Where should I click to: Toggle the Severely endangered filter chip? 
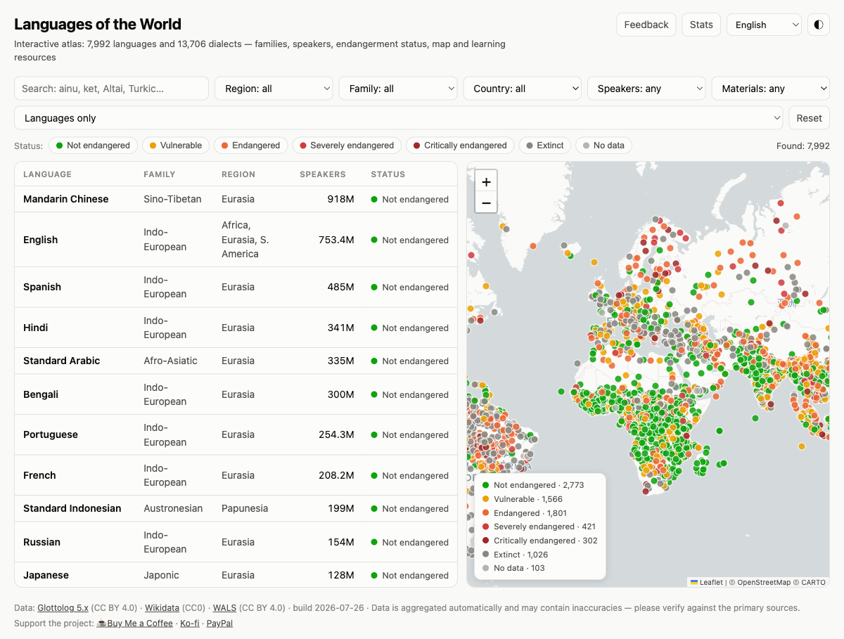[x=347, y=146]
